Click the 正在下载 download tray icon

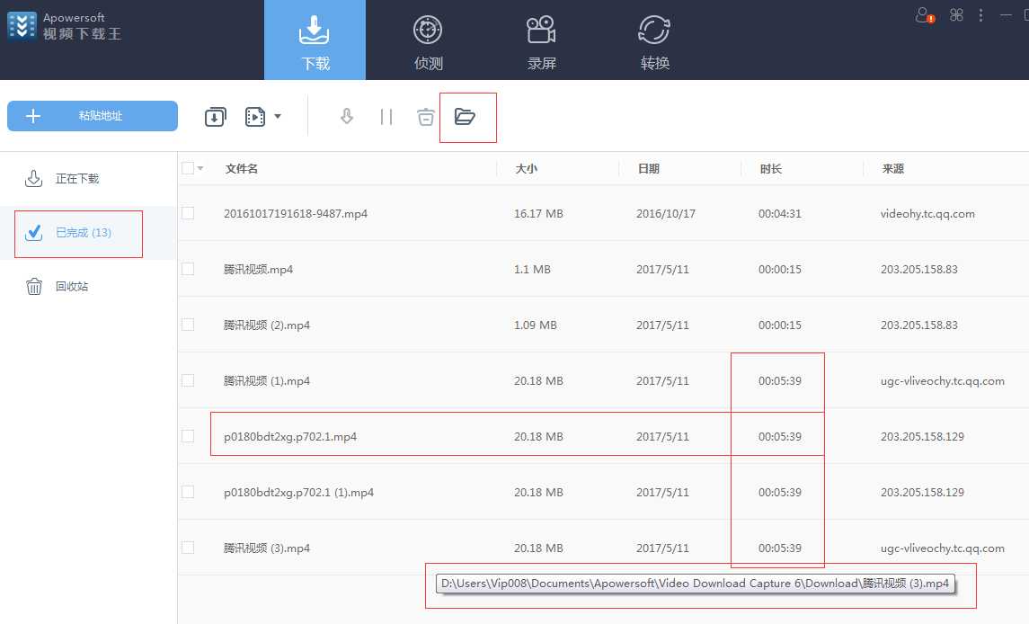pos(33,178)
